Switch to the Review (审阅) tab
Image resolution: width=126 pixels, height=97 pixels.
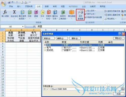click(x=55, y=7)
